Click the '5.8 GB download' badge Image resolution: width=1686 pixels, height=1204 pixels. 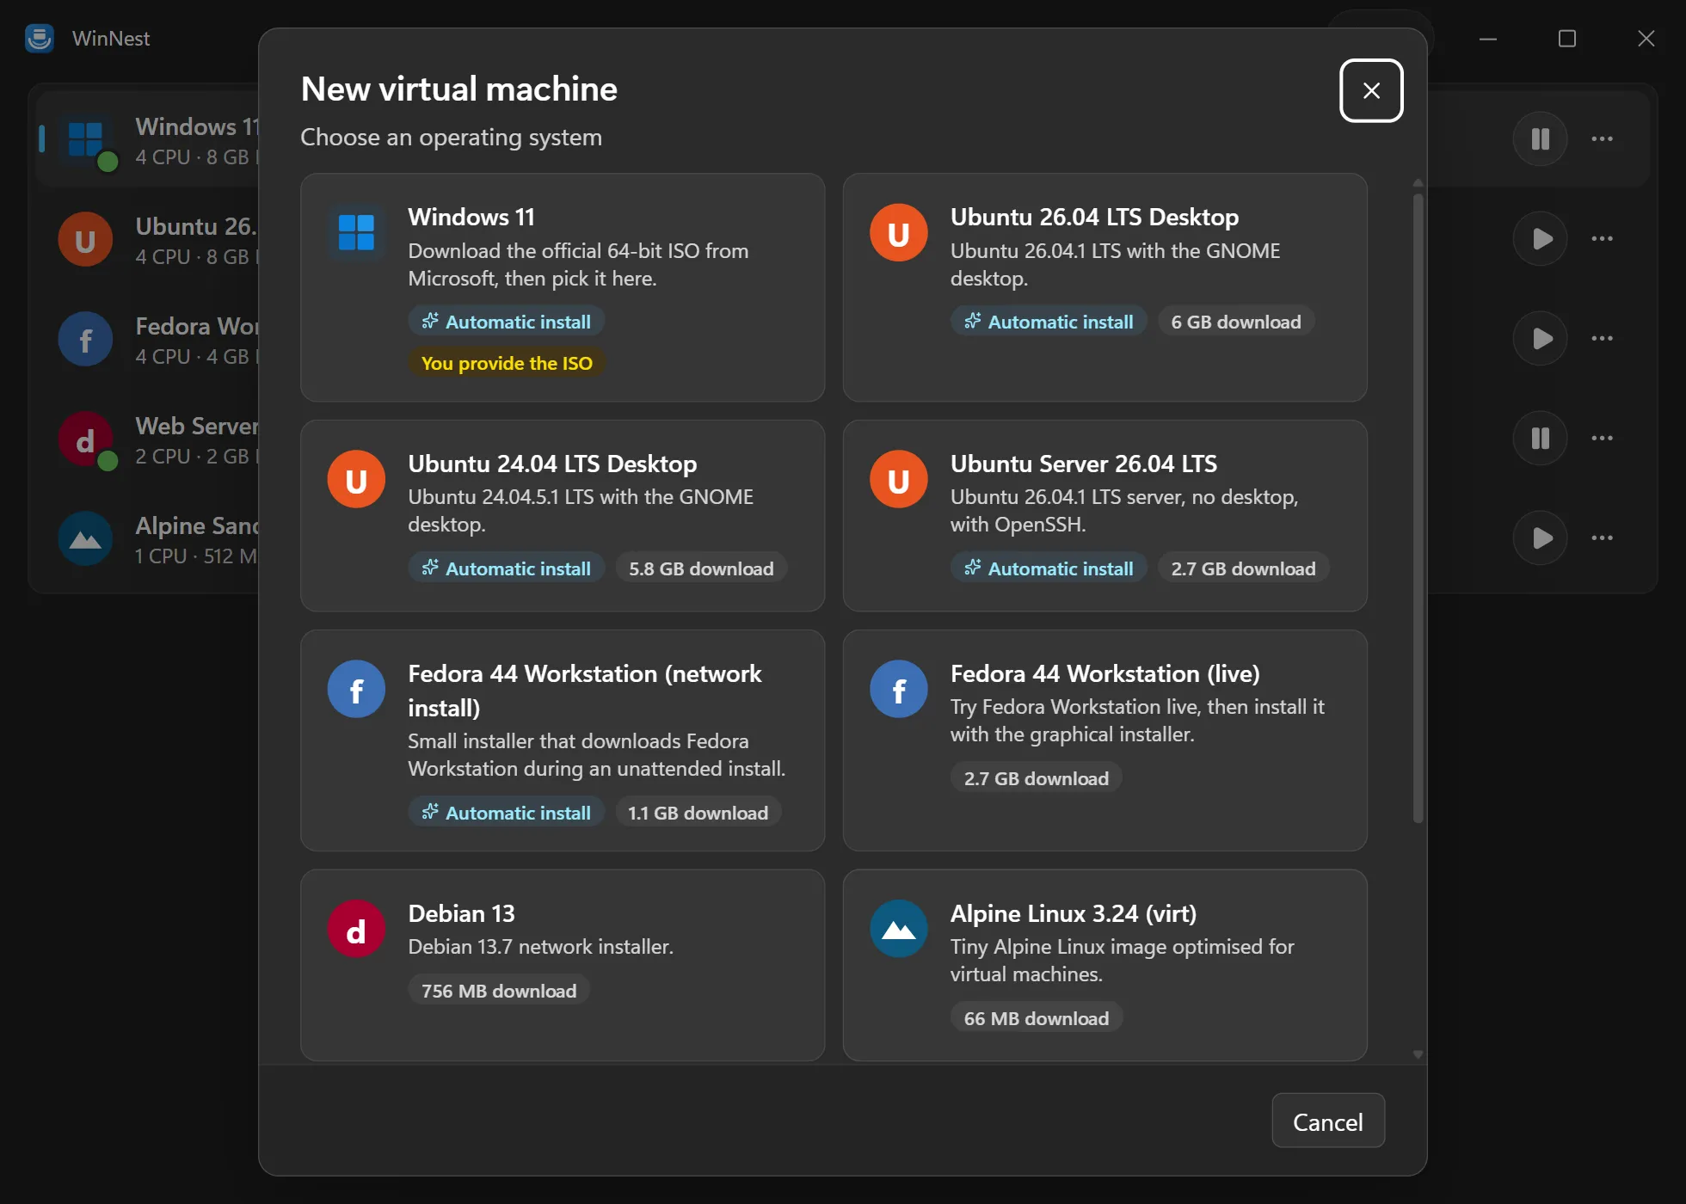coord(701,568)
